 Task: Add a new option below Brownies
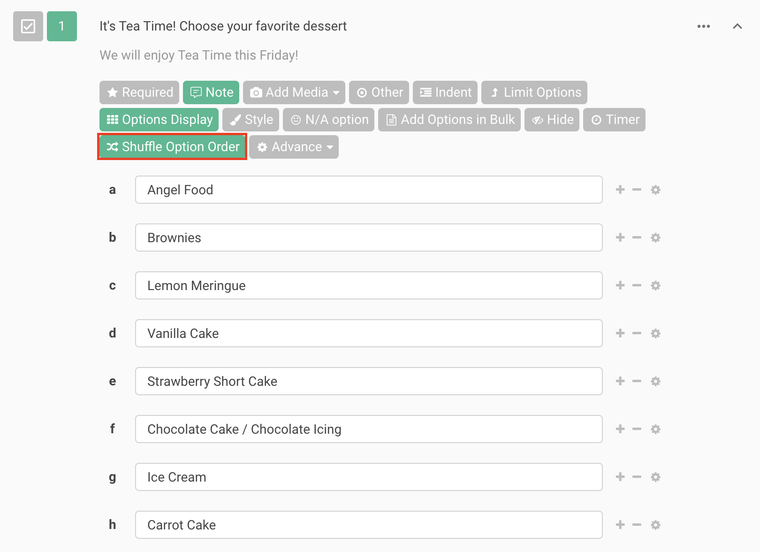coord(620,238)
